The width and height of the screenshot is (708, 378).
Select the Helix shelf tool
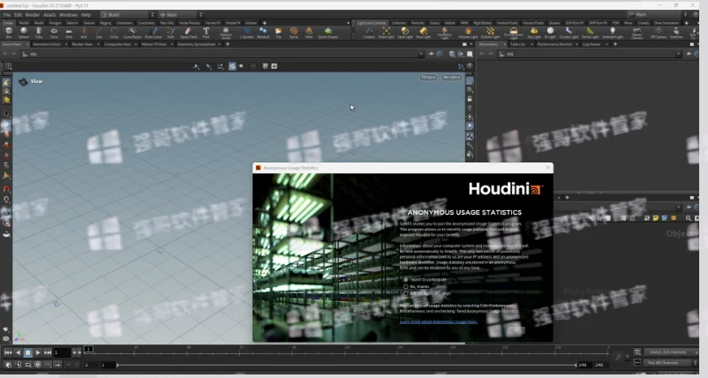[x=309, y=32]
